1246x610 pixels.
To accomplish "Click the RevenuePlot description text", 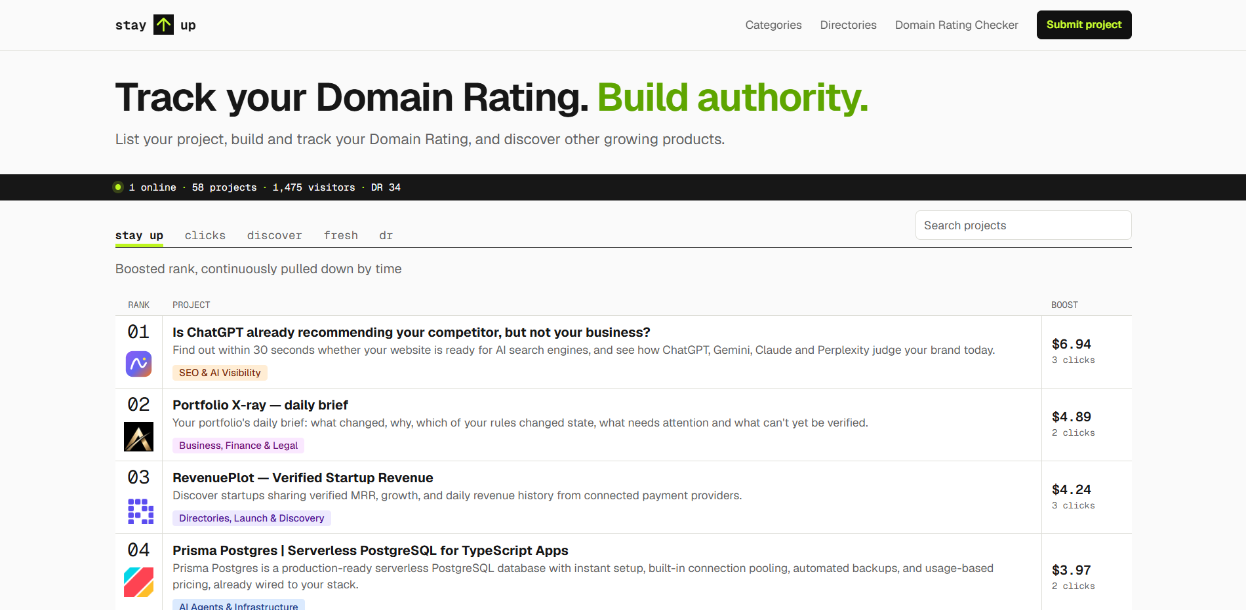I will click(x=457, y=495).
